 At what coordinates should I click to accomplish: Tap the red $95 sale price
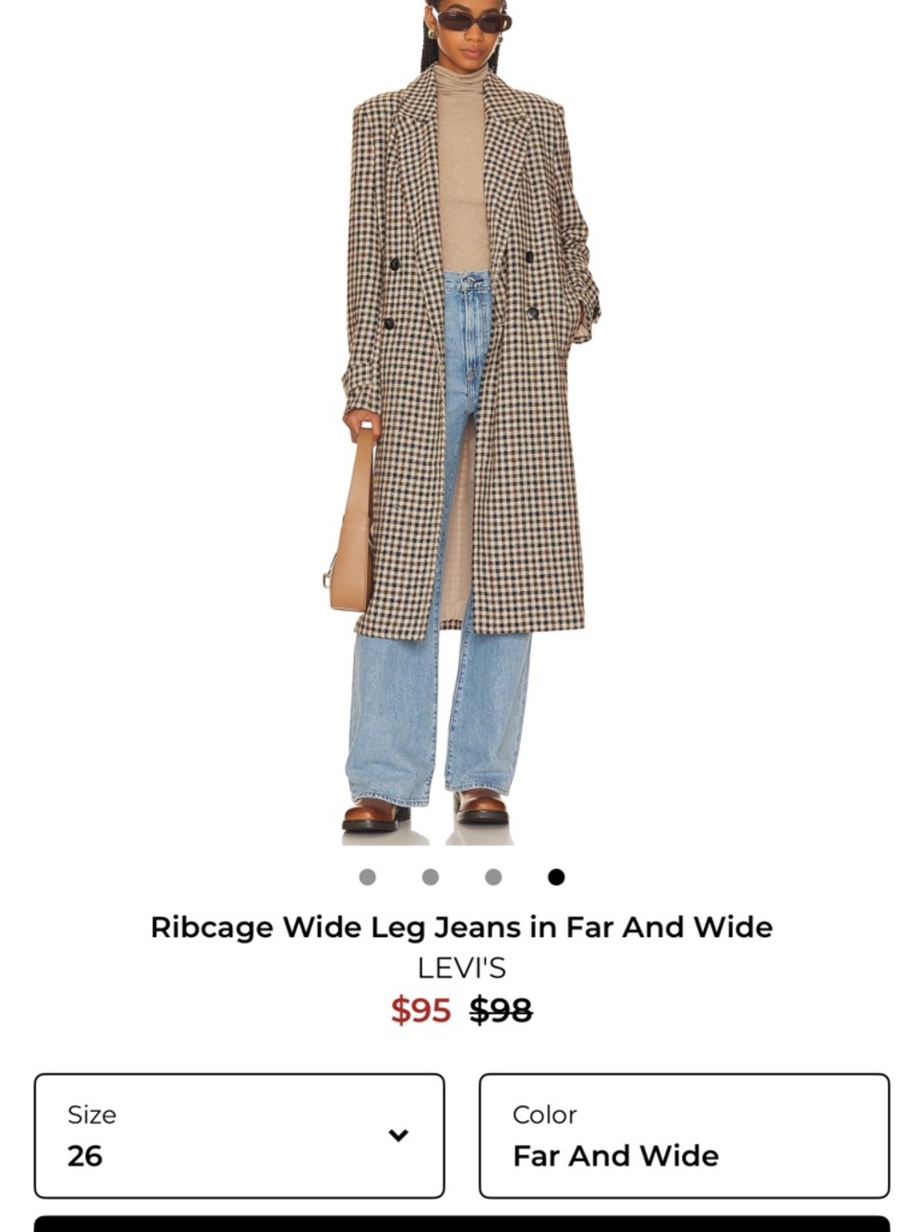[420, 1010]
